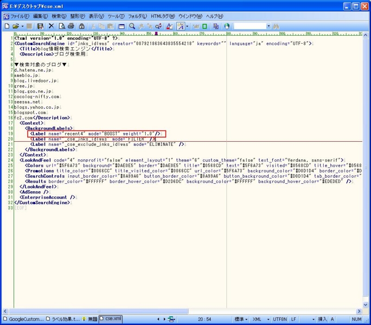This screenshot has height=325, width=371.
Task: Open the HTMLタグ(M) menu
Action: (x=163, y=16)
